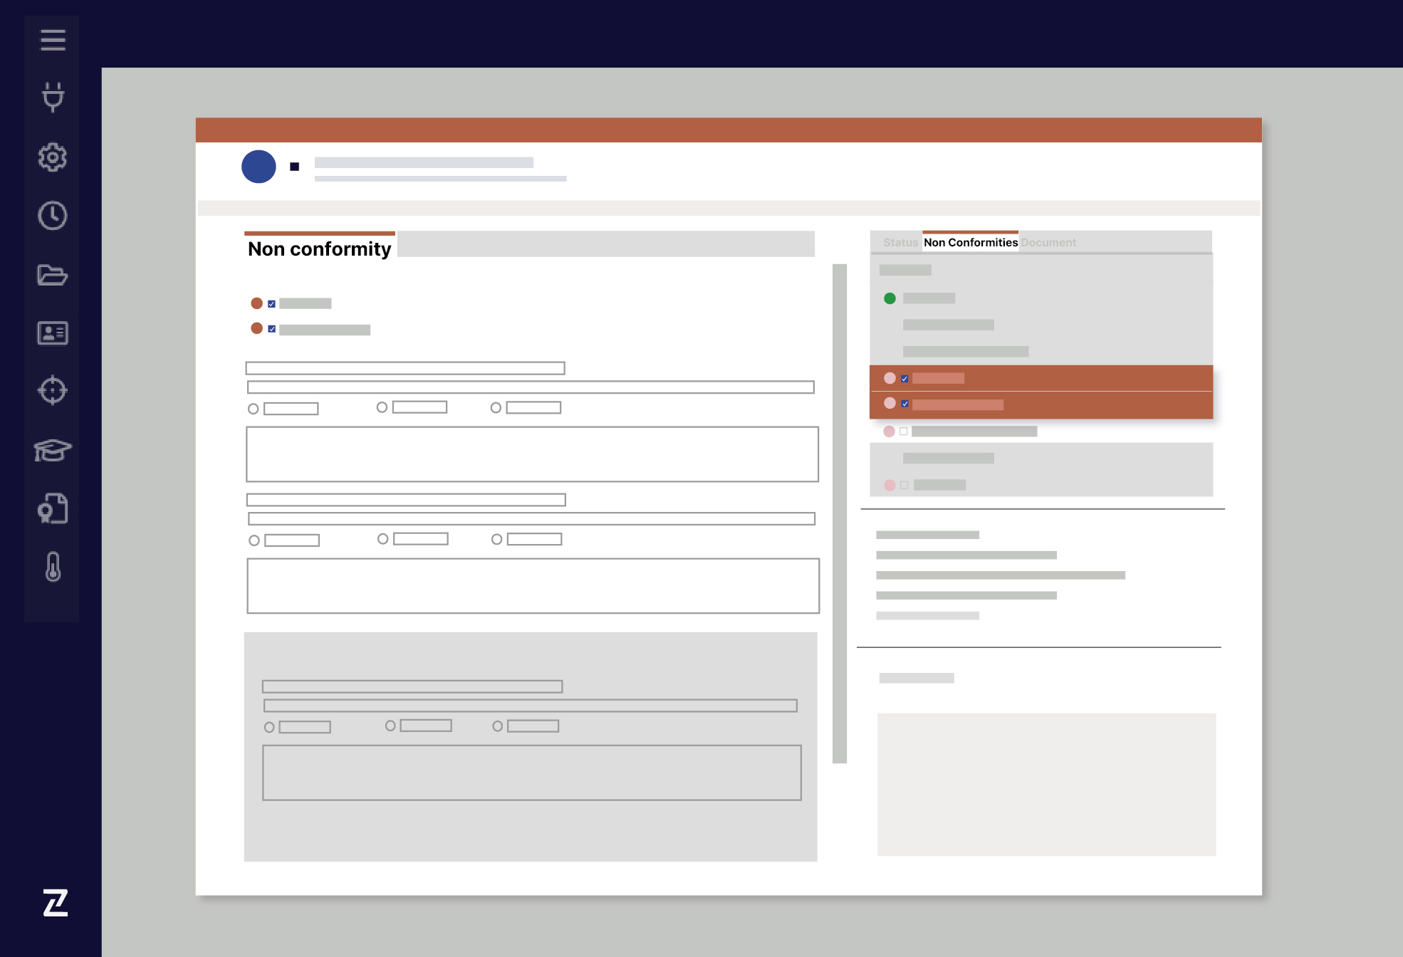Select middle radio option in grey form block

pyautogui.click(x=390, y=726)
